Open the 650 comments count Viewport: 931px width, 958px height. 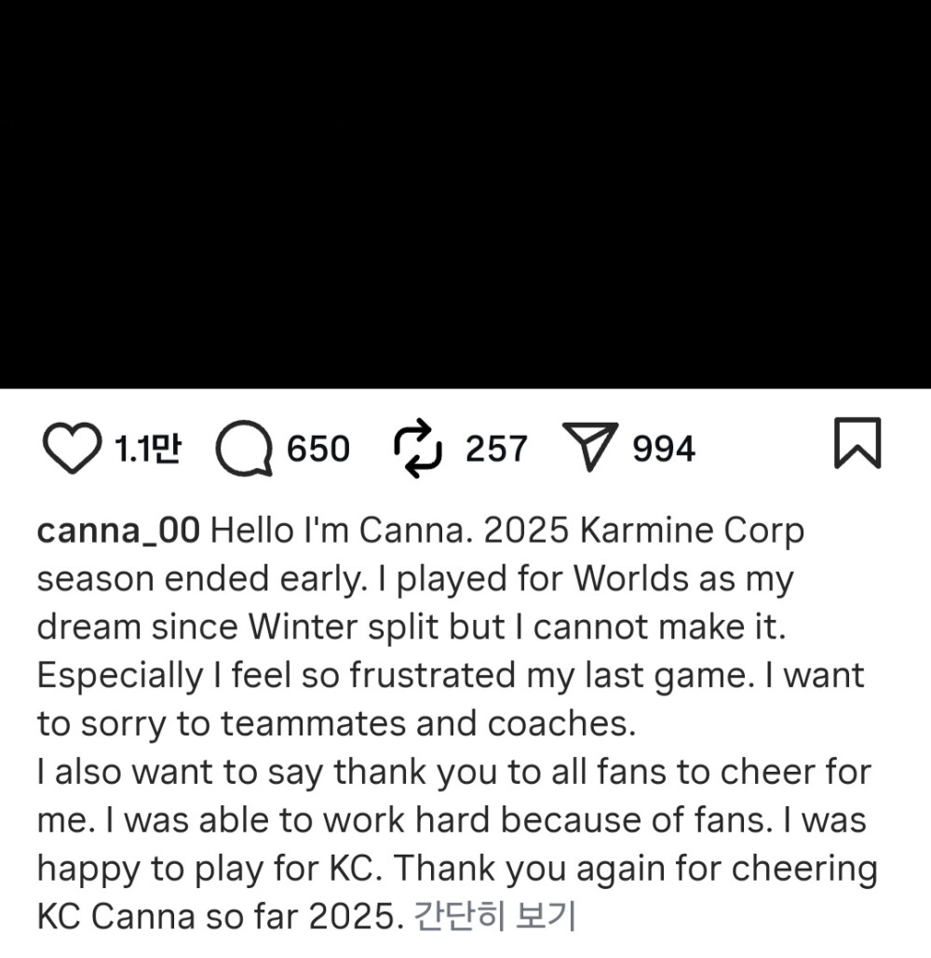(318, 450)
